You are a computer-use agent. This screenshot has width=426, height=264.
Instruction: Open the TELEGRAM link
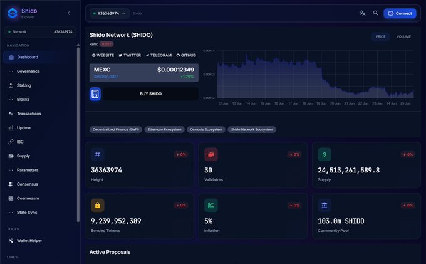158,55
